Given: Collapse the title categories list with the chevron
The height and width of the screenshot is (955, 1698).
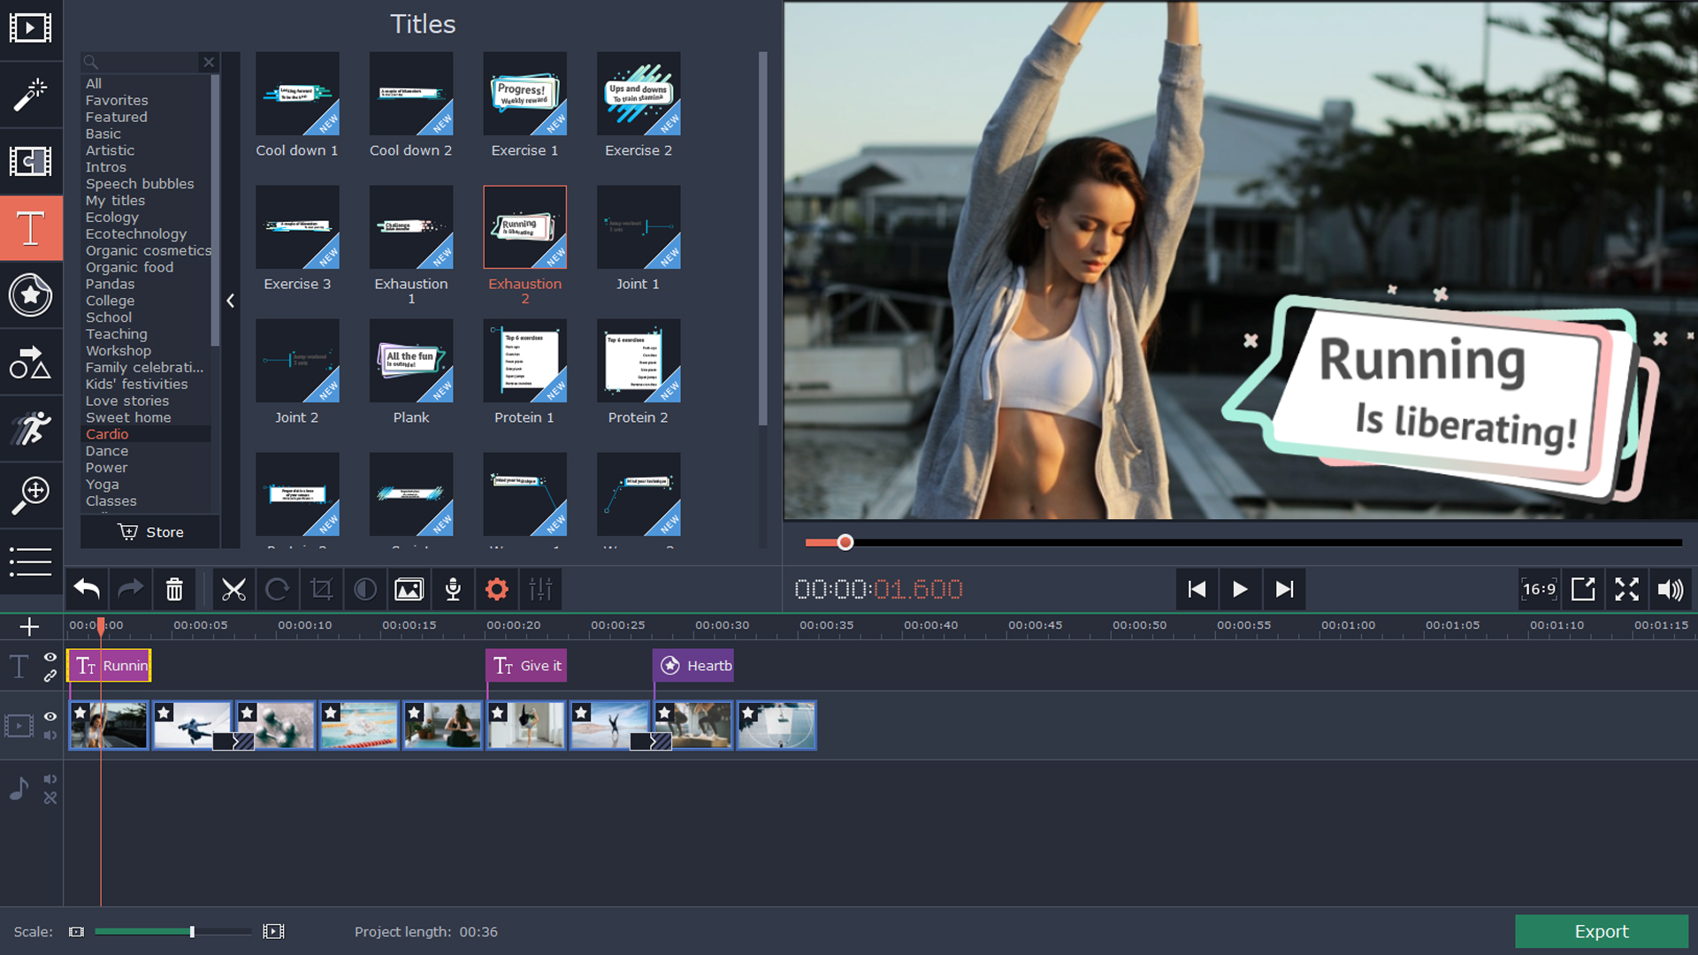Looking at the screenshot, I should (230, 301).
